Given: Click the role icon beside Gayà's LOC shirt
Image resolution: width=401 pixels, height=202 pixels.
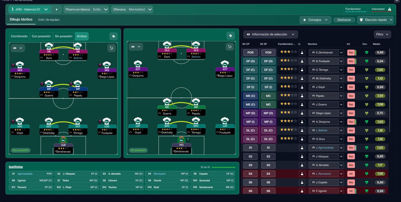Looking at the screenshot, I should point(13,122).
